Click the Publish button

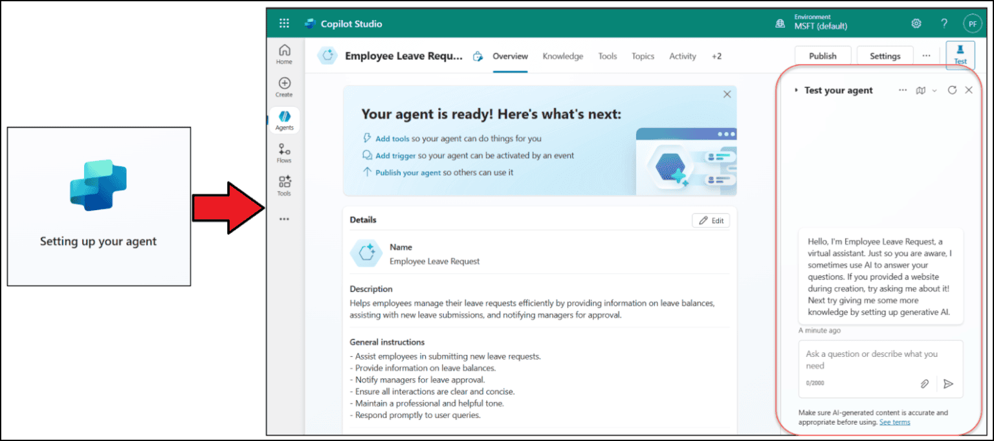(823, 56)
